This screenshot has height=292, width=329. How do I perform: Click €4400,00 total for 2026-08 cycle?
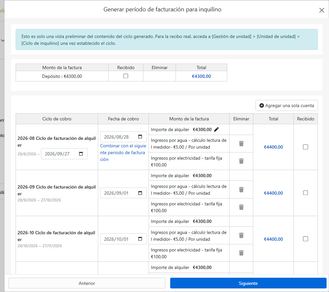[273, 147]
